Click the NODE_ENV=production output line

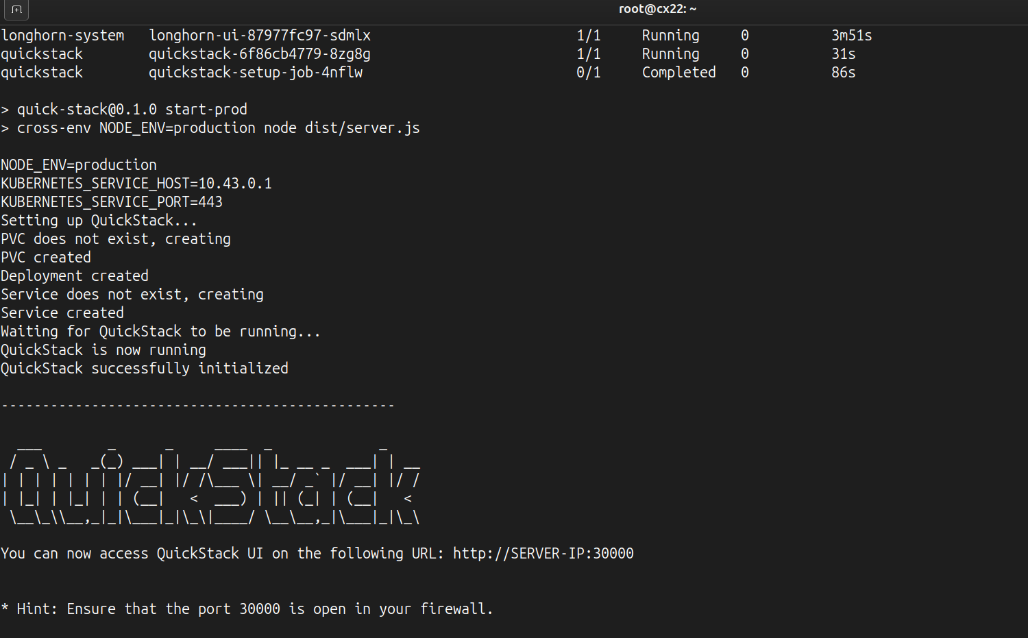[79, 165]
